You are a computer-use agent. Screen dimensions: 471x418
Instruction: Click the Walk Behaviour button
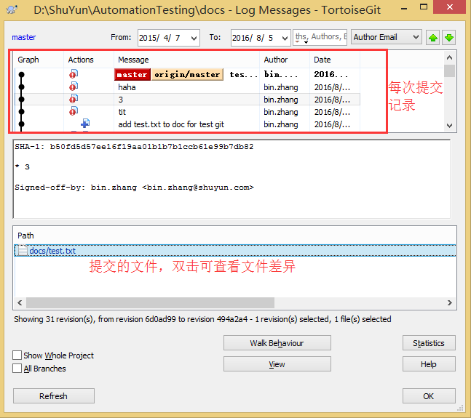(277, 342)
